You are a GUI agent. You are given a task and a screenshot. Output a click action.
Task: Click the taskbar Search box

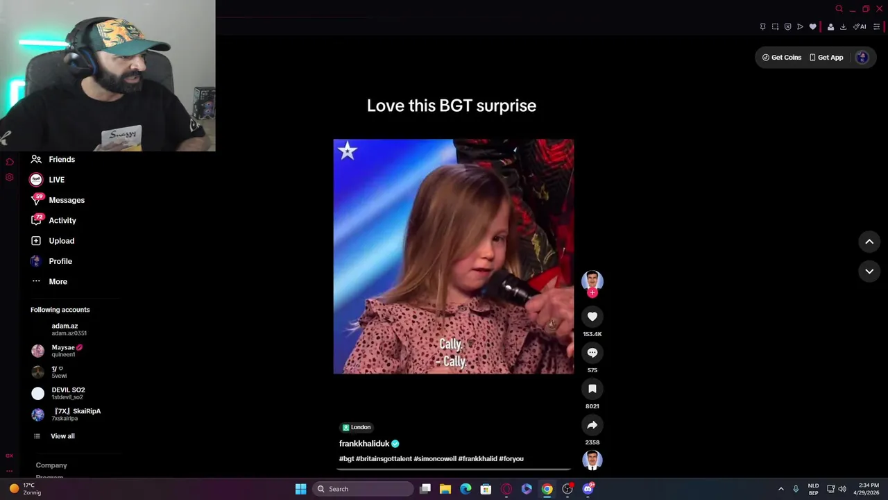[x=364, y=489]
